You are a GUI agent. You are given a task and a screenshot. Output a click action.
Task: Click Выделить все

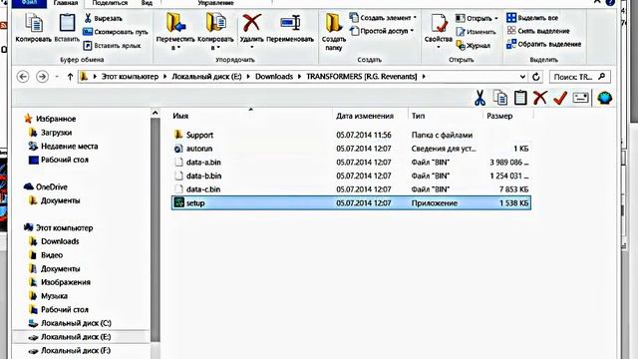click(532, 18)
